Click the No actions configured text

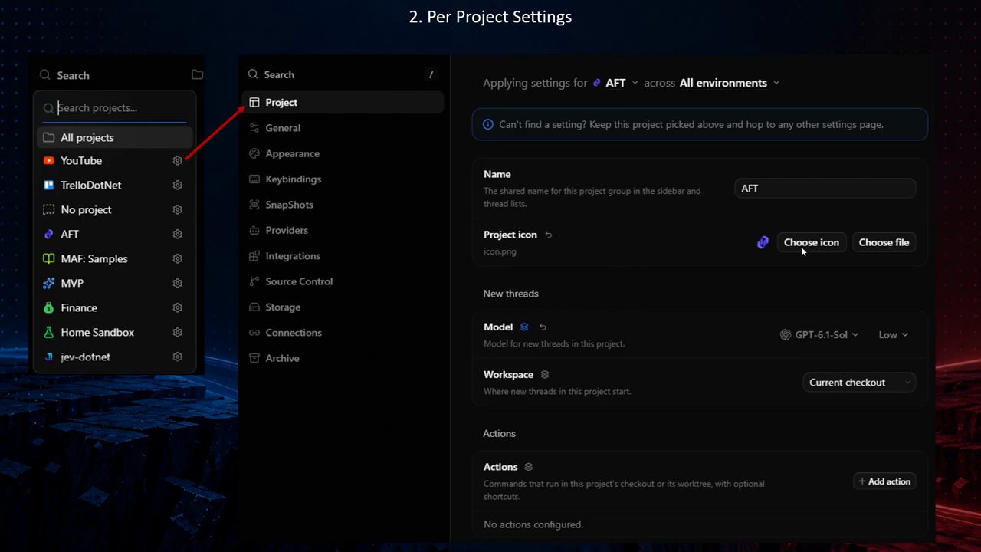(x=533, y=524)
